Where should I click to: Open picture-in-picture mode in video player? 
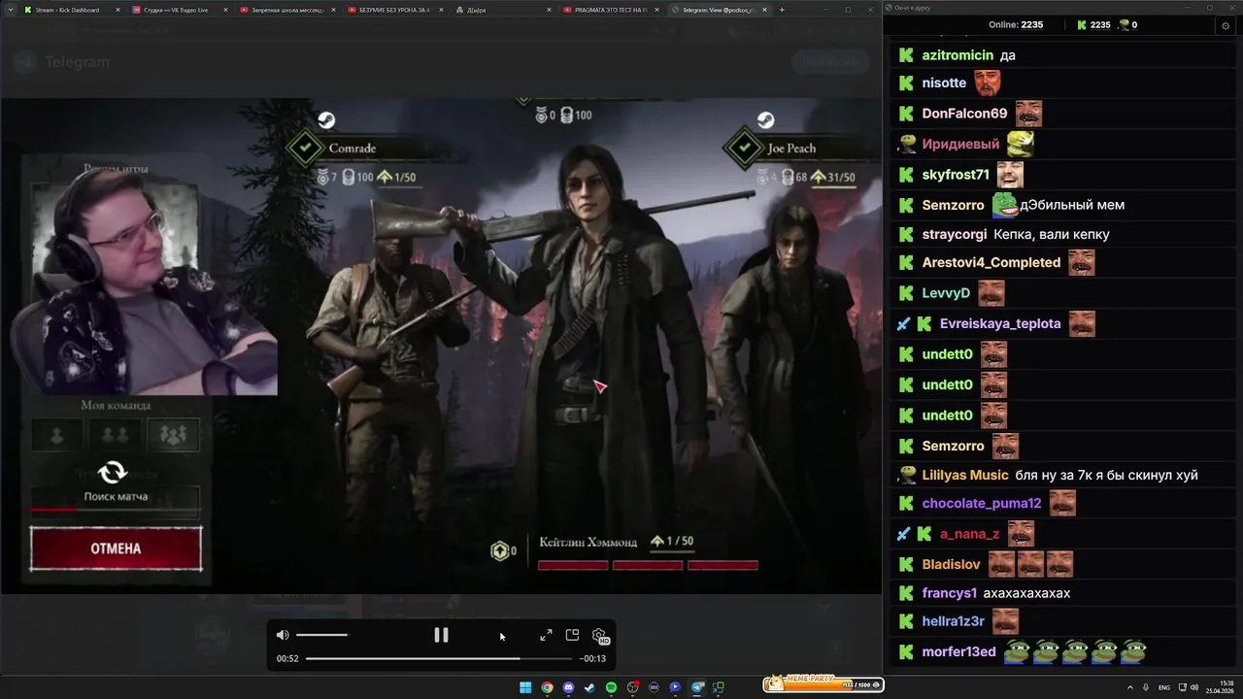pyautogui.click(x=572, y=635)
